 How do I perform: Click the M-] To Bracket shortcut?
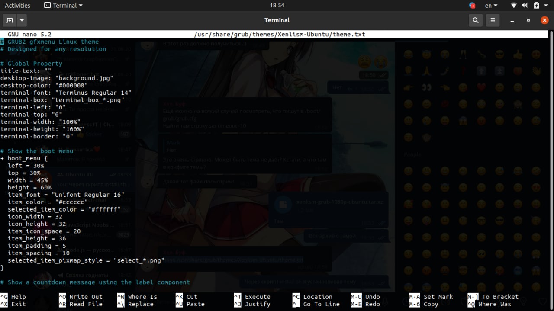(493, 297)
